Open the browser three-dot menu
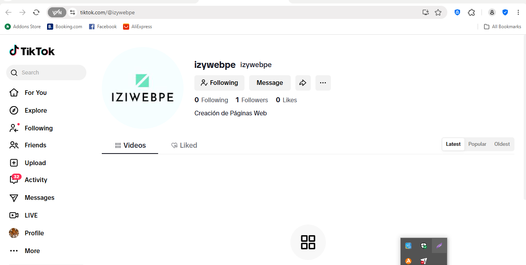The width and height of the screenshot is (526, 265). click(x=518, y=12)
